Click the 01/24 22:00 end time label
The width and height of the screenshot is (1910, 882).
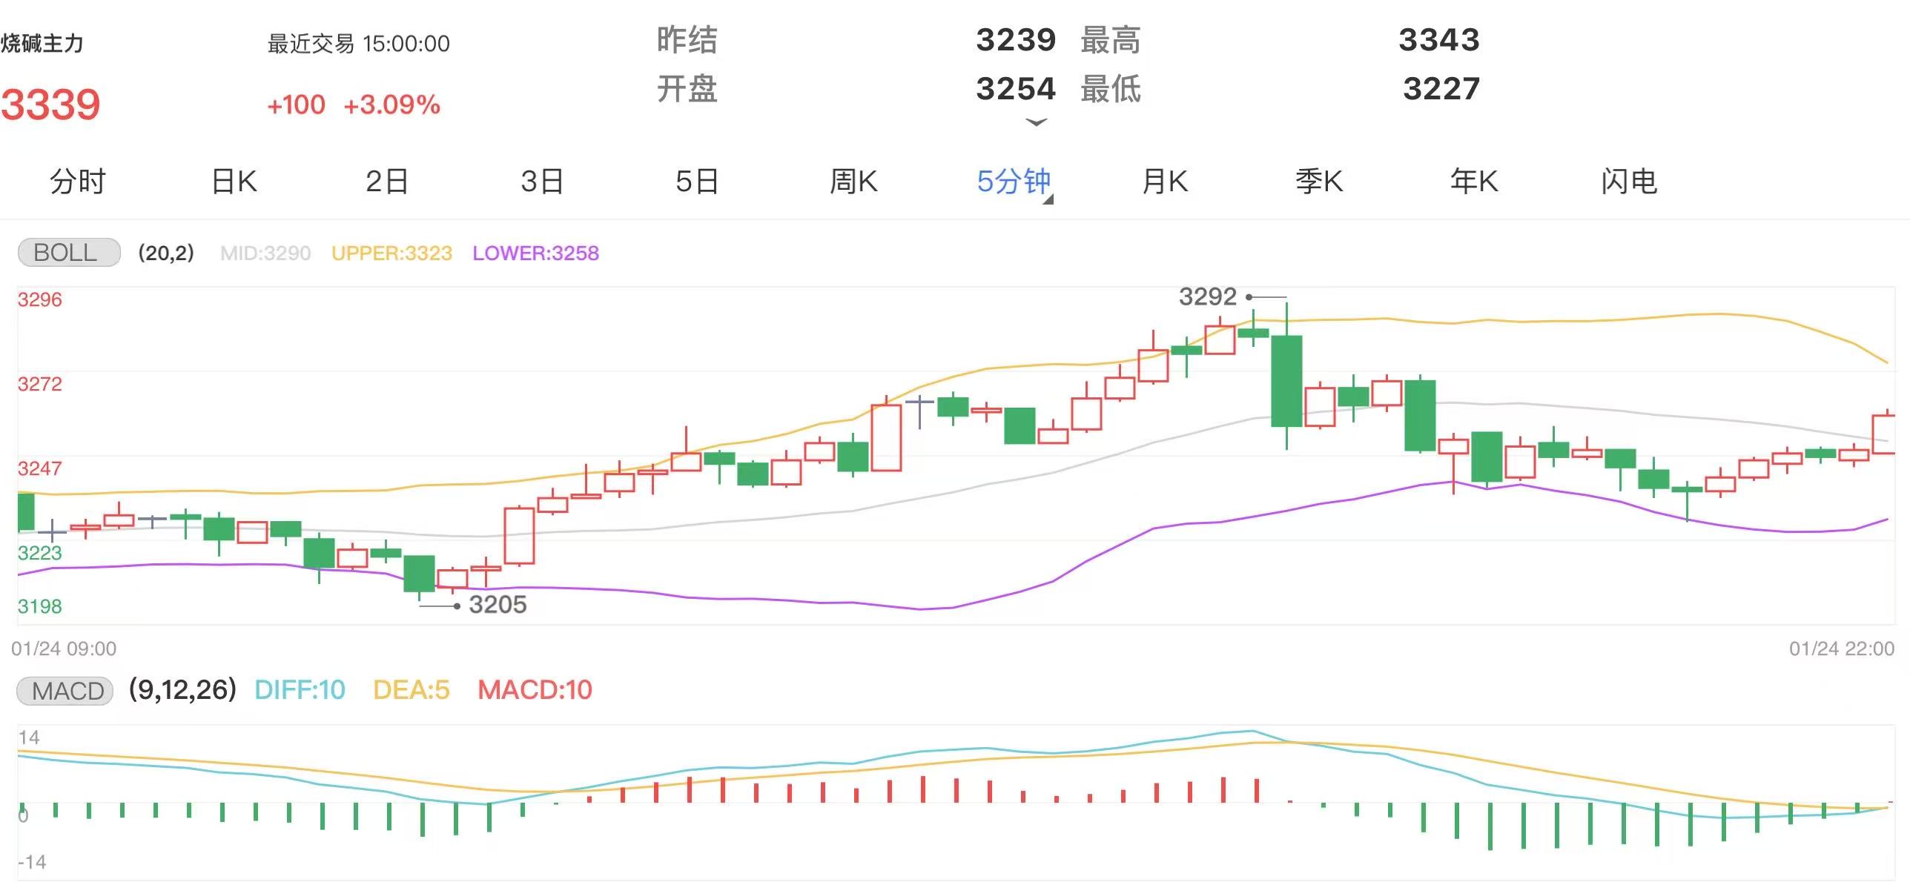(x=1842, y=649)
